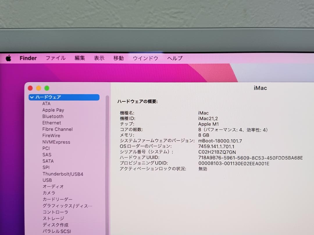Open the 編集 menu

[x=80, y=58]
